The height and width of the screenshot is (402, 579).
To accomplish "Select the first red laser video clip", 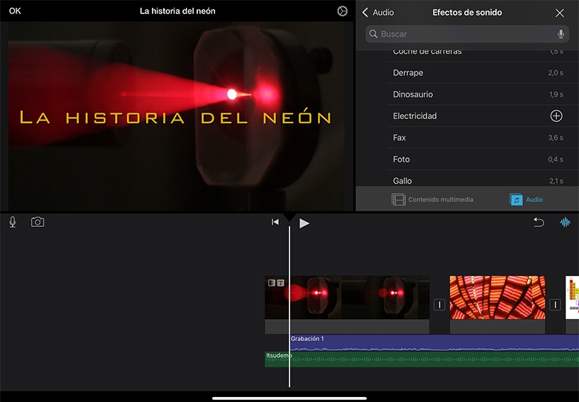I will [347, 297].
